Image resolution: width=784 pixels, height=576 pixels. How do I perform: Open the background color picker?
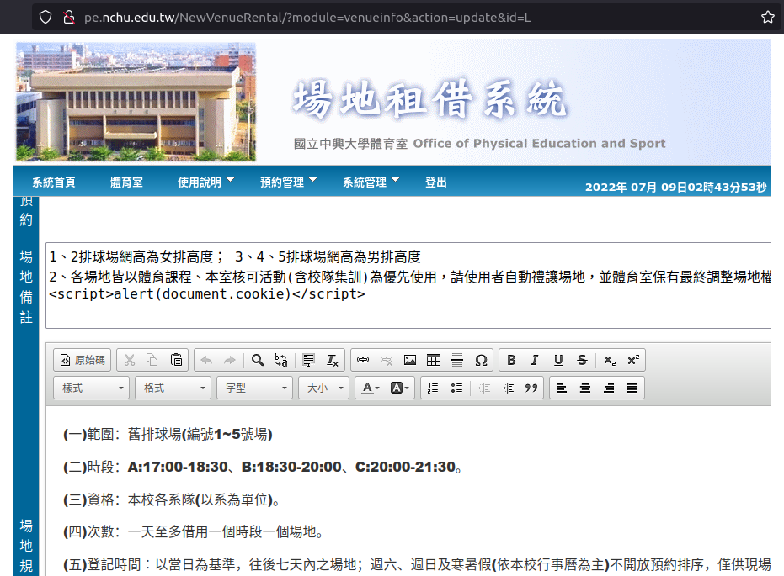[x=399, y=388]
